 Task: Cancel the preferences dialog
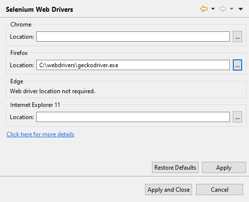coord(220,190)
